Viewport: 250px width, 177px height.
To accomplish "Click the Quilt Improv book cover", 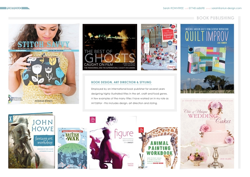I will [x=207, y=59].
